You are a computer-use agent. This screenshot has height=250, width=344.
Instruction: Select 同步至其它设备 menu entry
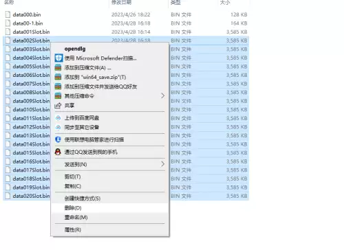110,127
